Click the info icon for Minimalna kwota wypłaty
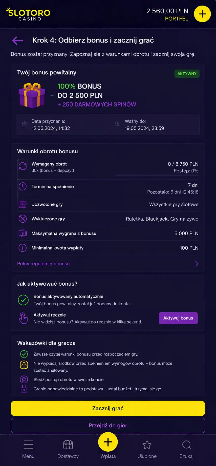Viewport: 216px width, 466px height. [23, 248]
